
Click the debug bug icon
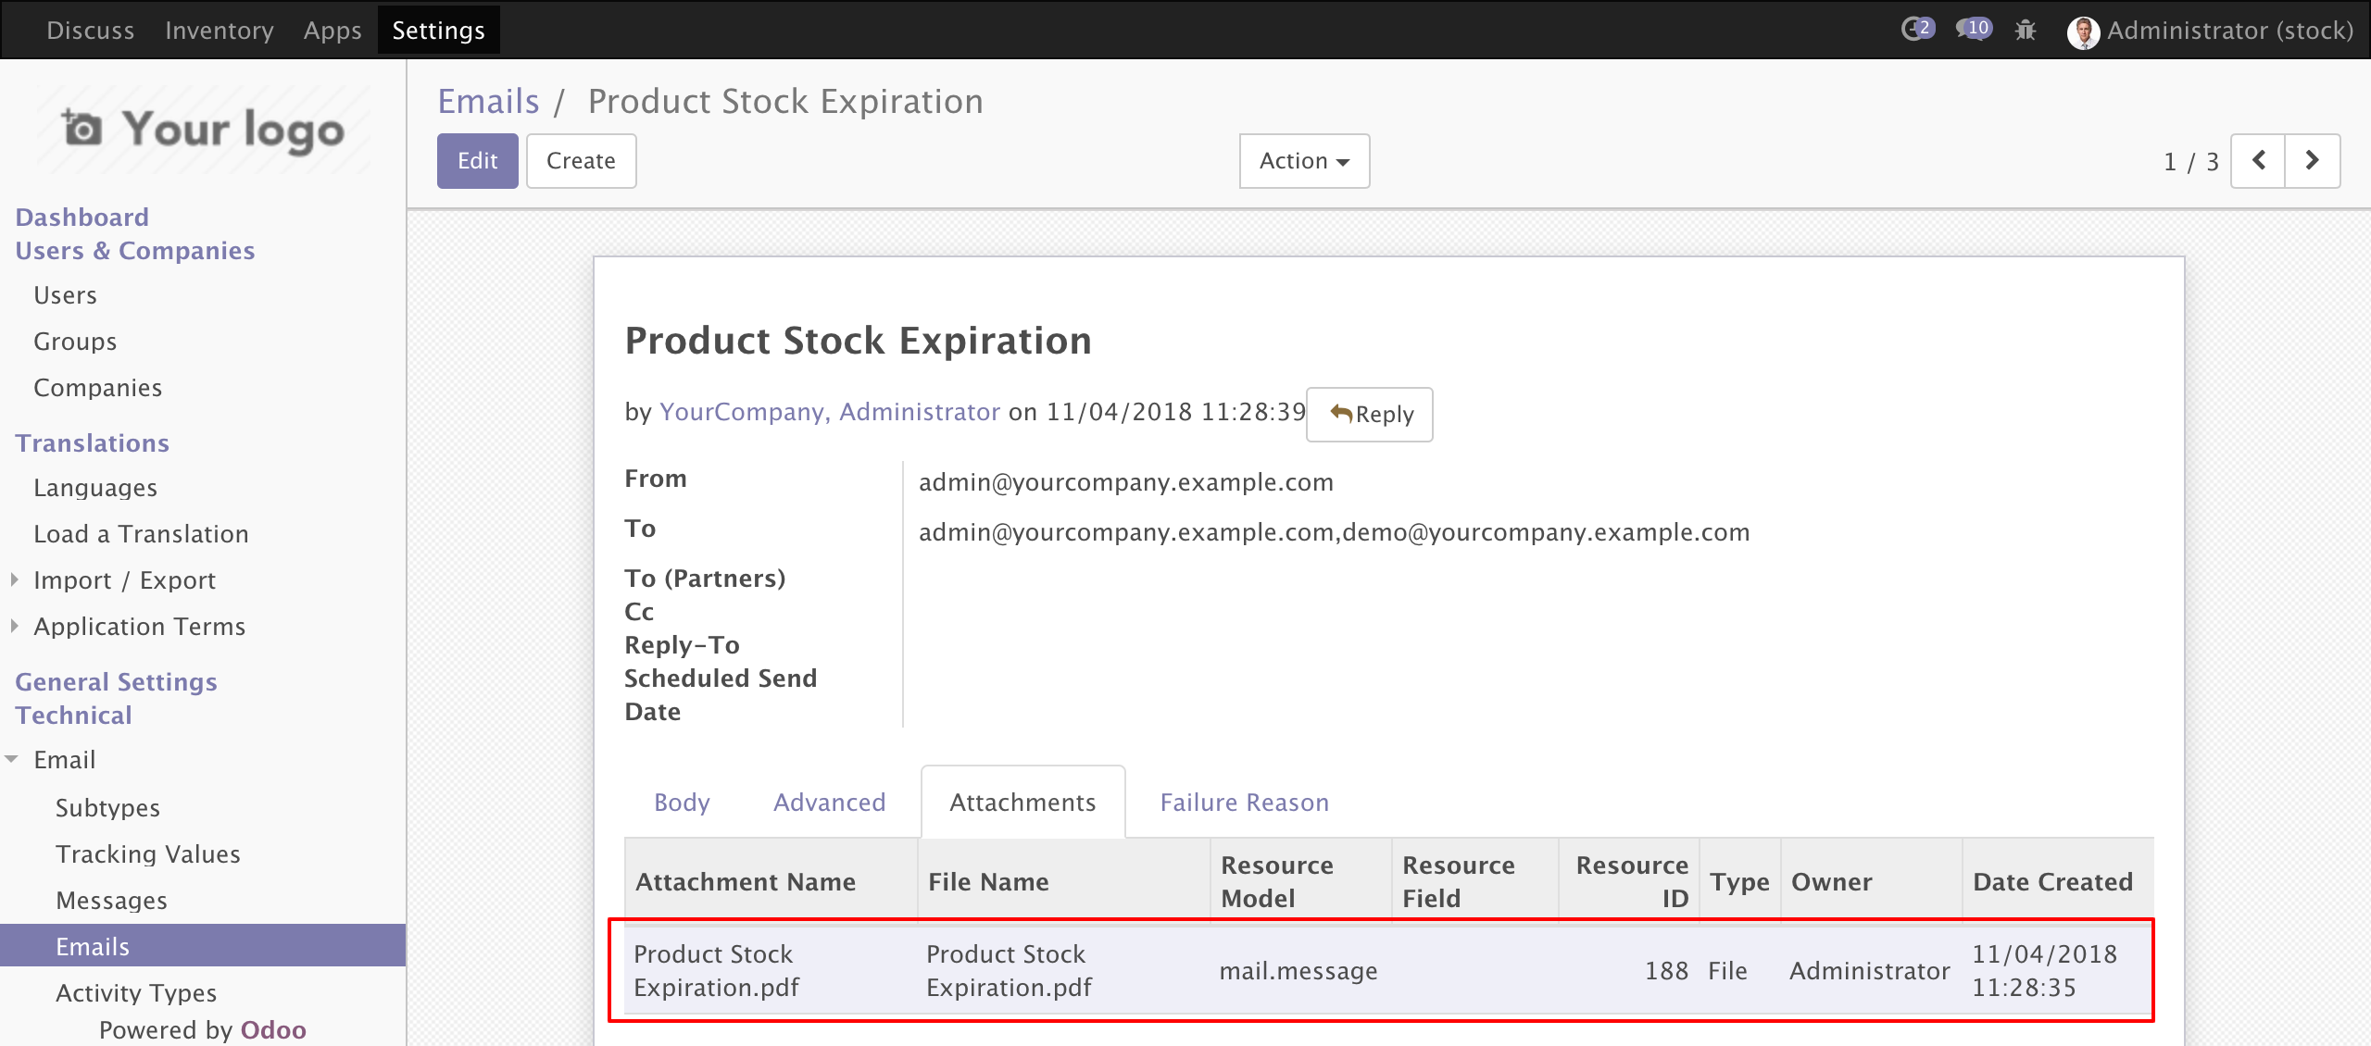[x=2026, y=31]
